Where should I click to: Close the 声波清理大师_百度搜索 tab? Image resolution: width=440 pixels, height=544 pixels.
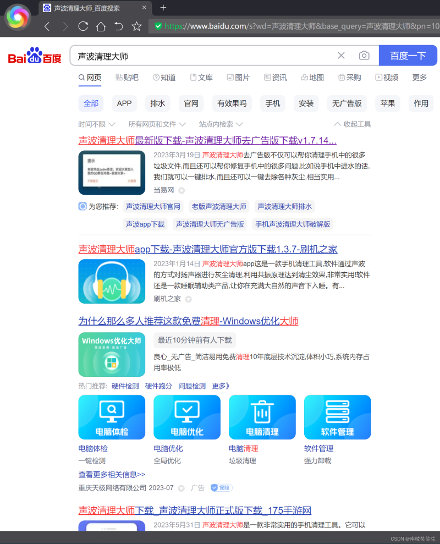pos(144,8)
